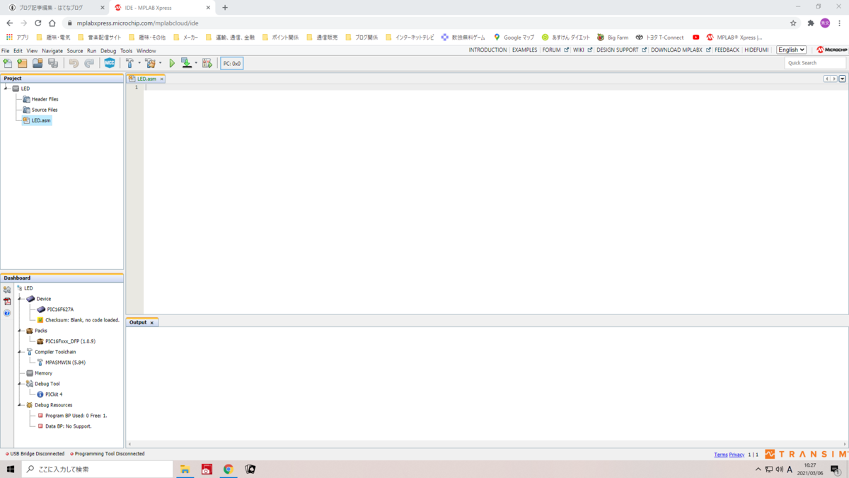Open the dropdown next to the Build hammer
This screenshot has width=849, height=478.
coord(139,63)
